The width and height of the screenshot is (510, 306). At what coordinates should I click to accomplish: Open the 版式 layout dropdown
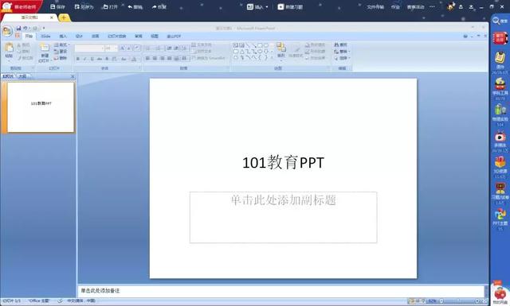61,45
